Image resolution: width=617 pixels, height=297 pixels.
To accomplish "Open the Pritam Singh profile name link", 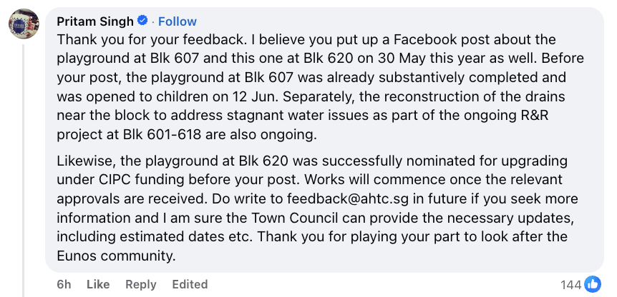I will pyautogui.click(x=97, y=21).
